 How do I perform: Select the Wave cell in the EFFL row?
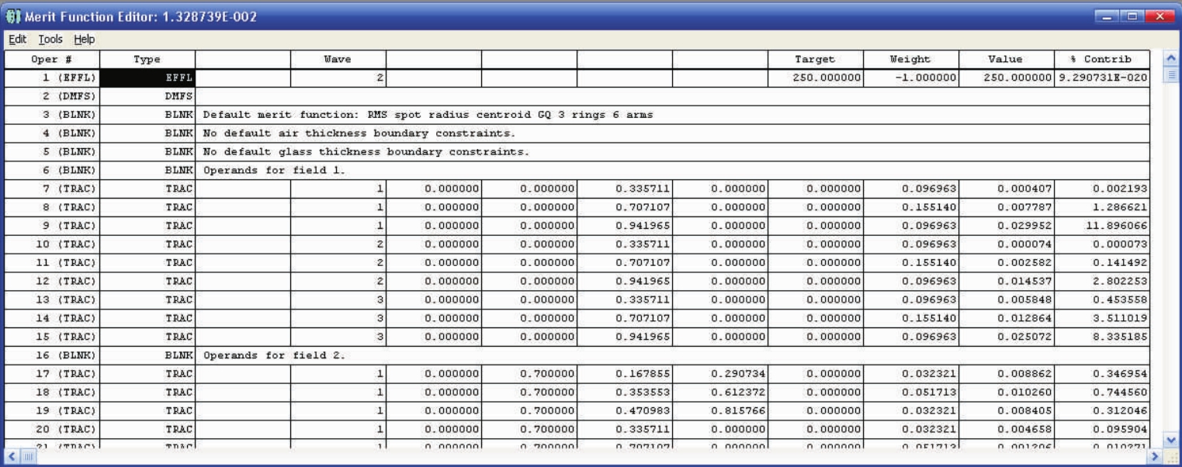(x=338, y=77)
